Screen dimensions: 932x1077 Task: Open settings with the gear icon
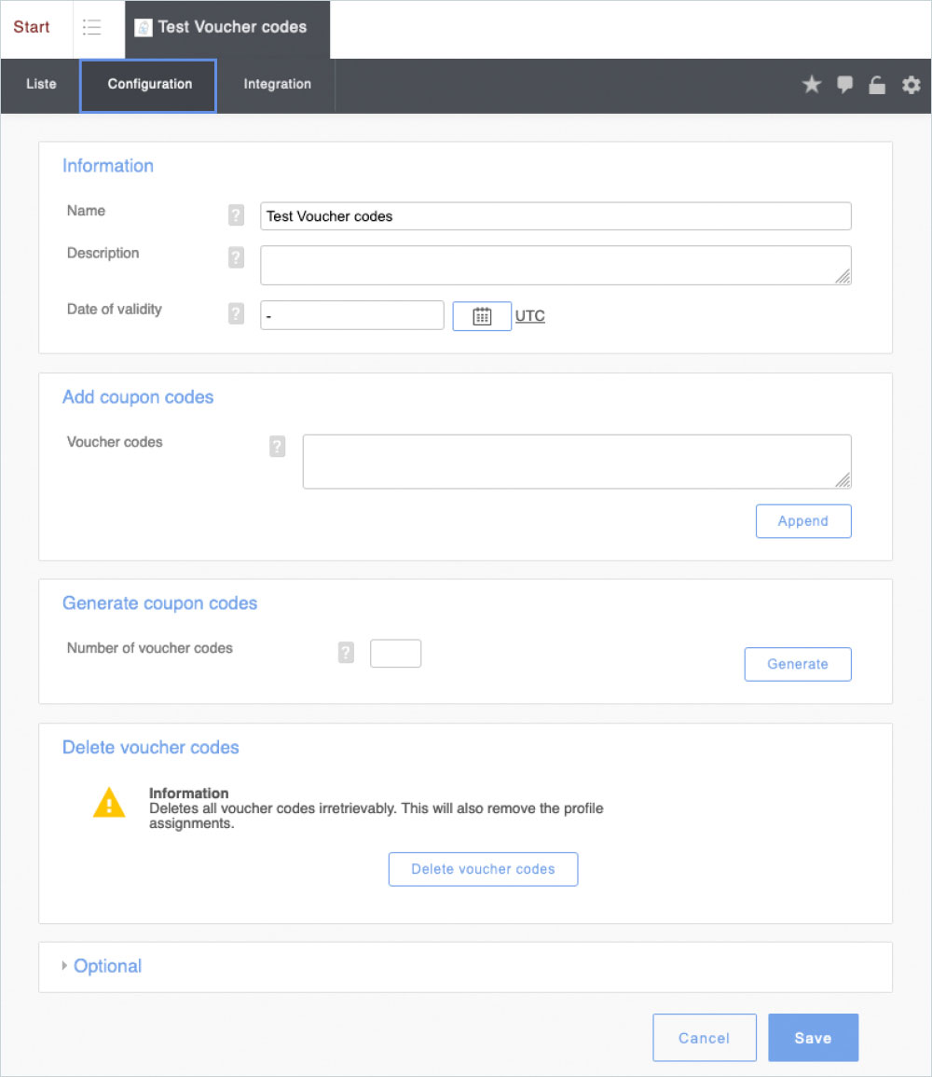pyautogui.click(x=911, y=85)
